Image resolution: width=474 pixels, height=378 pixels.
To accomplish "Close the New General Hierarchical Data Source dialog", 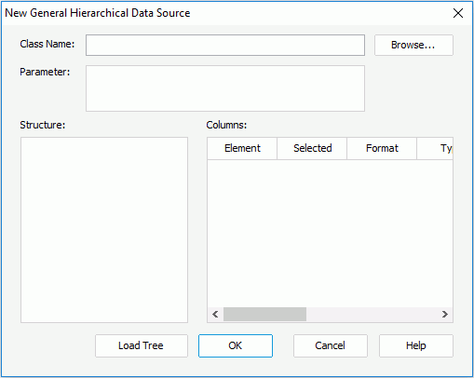I will point(458,13).
